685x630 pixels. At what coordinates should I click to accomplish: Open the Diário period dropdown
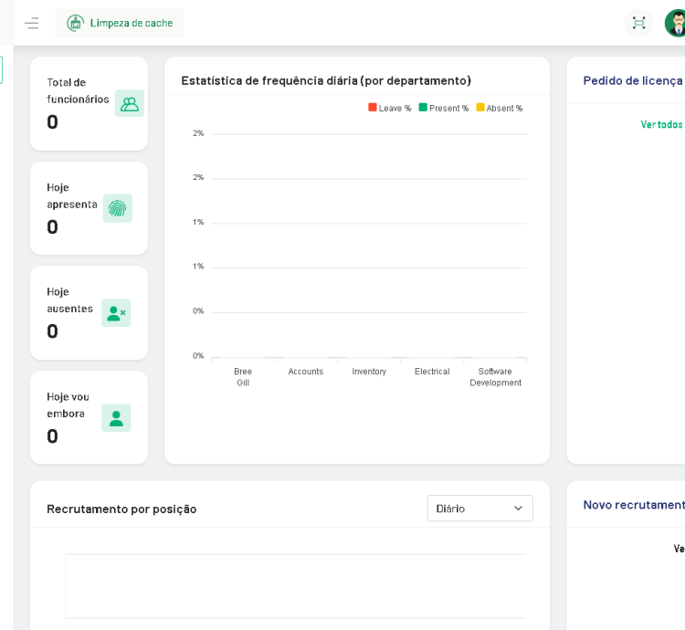point(479,509)
